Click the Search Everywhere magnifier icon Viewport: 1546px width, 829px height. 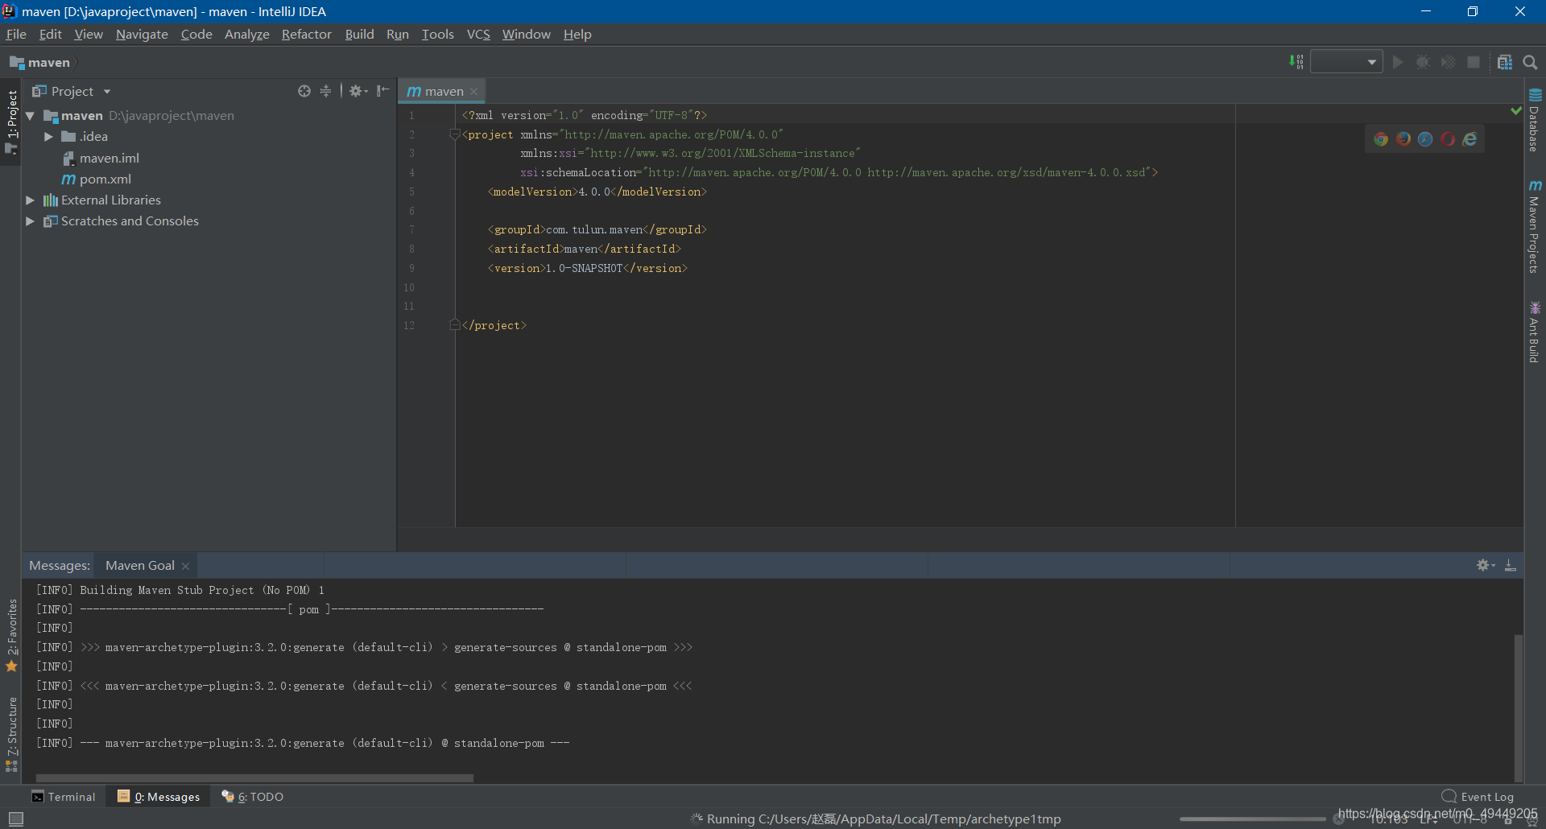pyautogui.click(x=1530, y=62)
